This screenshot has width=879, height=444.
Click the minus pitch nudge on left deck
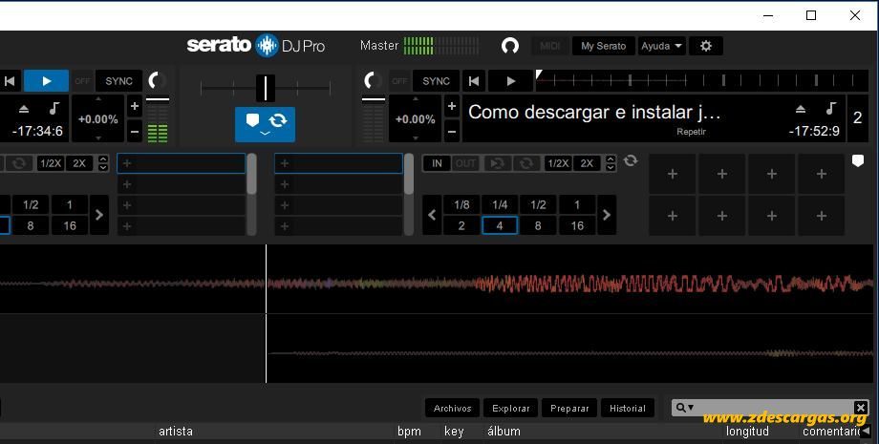pos(135,132)
